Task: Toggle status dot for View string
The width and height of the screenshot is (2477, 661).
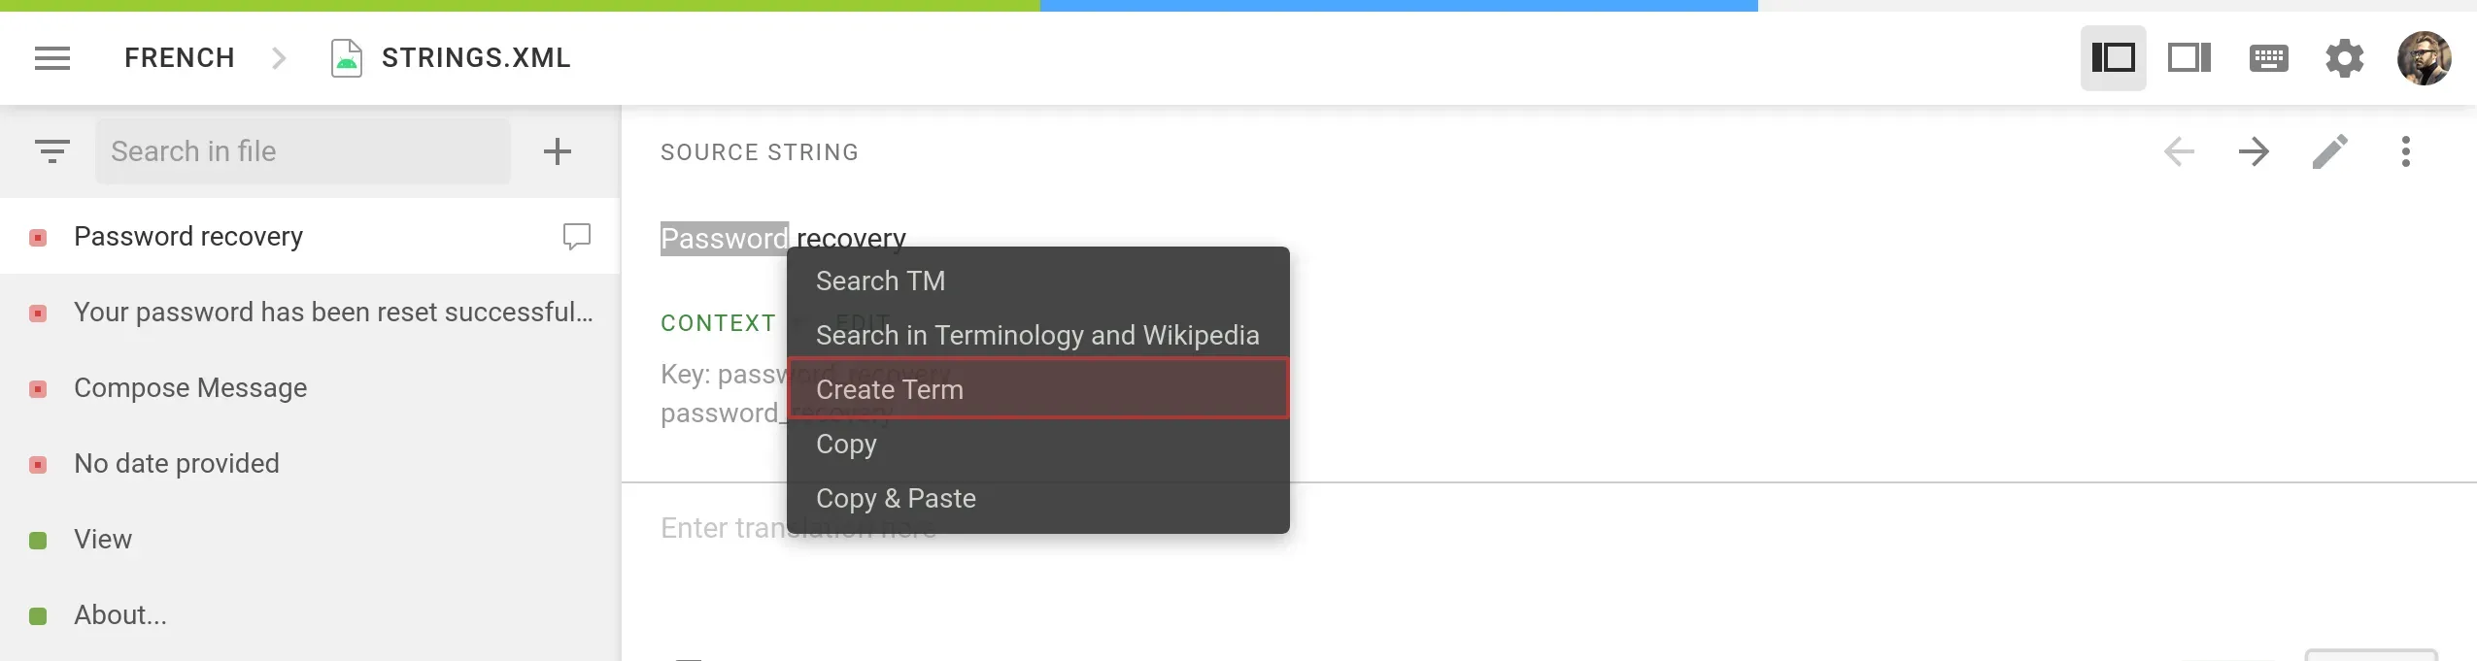Action: click(x=39, y=540)
